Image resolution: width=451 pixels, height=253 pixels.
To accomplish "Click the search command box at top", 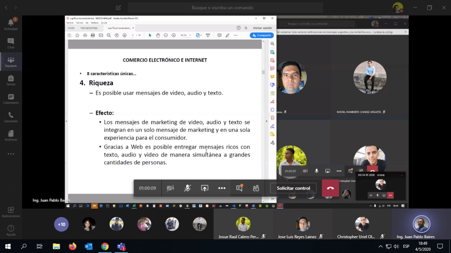I will tap(225, 7).
